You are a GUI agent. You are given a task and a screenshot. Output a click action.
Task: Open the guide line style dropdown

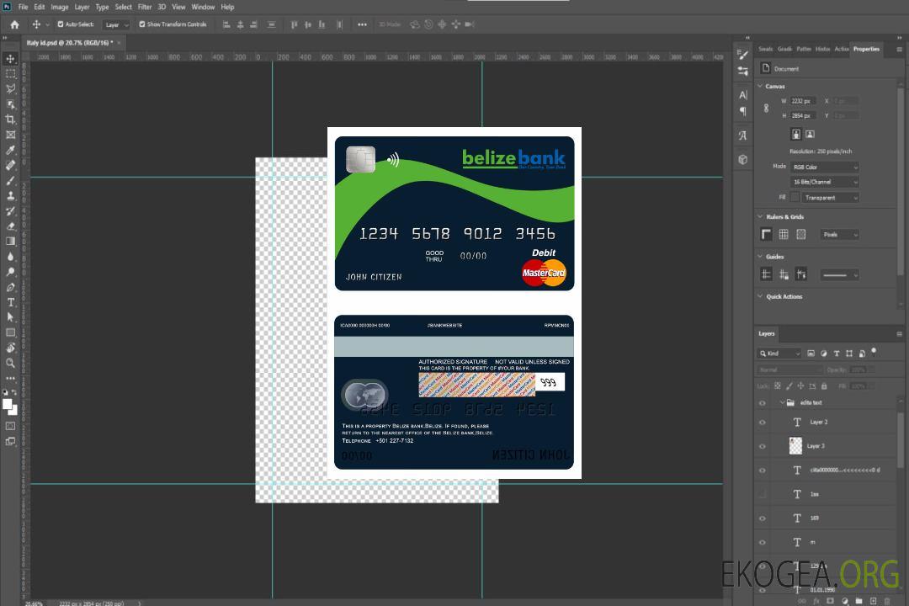[839, 274]
